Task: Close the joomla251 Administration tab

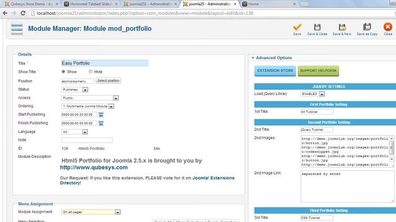Action: pyautogui.click(x=176, y=4)
